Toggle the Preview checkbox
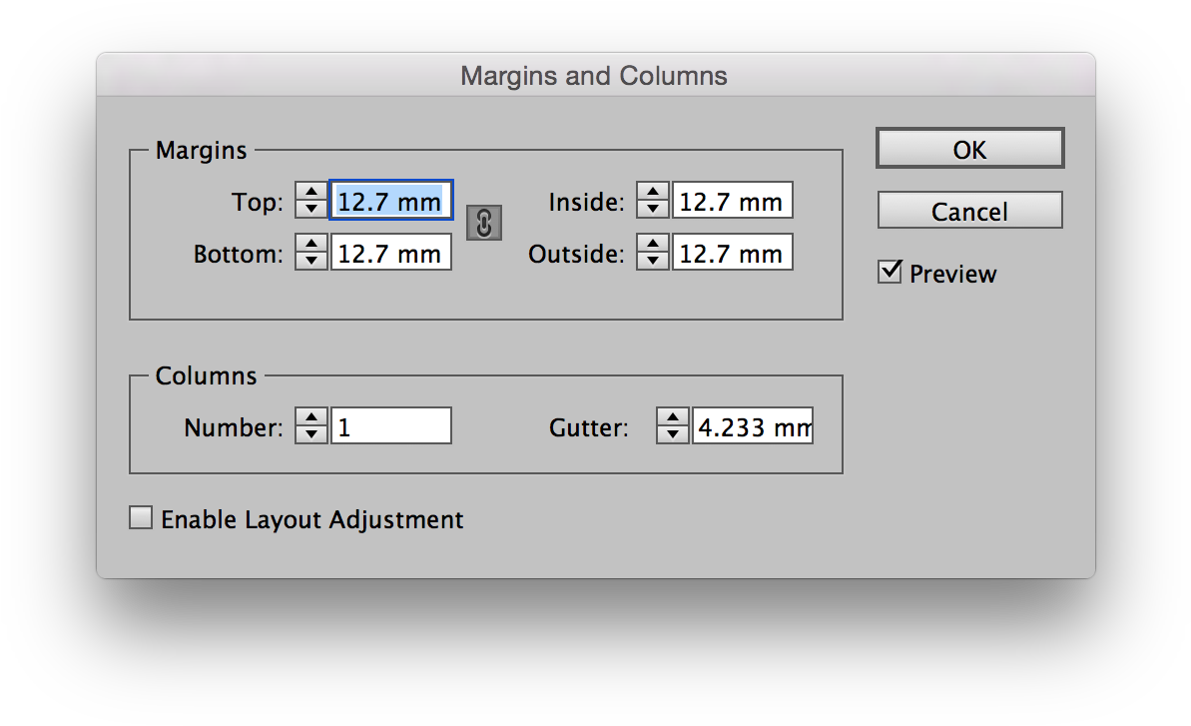The height and width of the screenshot is (726, 1191). pyautogui.click(x=890, y=272)
